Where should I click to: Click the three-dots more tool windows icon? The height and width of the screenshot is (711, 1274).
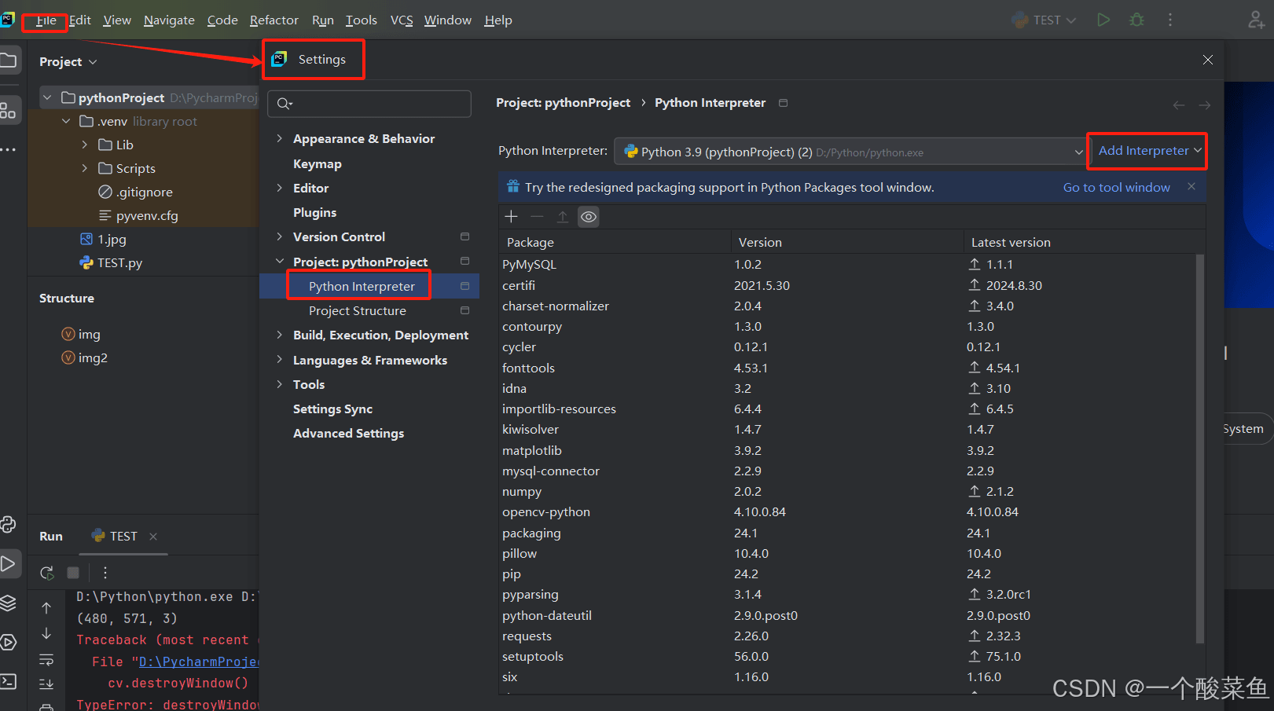click(8, 149)
